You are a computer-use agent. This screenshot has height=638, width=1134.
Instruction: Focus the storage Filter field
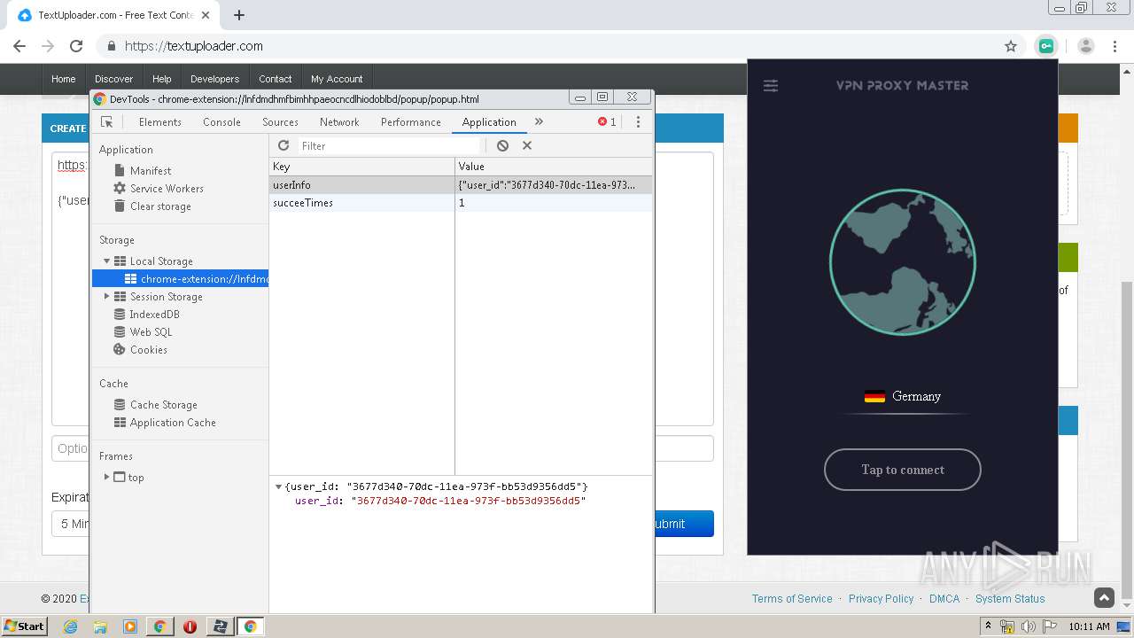coord(388,145)
